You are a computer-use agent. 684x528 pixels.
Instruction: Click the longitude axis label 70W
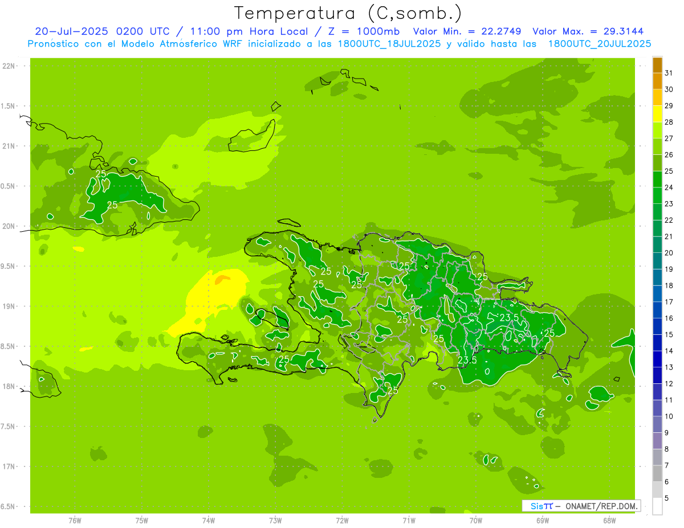tap(476, 521)
